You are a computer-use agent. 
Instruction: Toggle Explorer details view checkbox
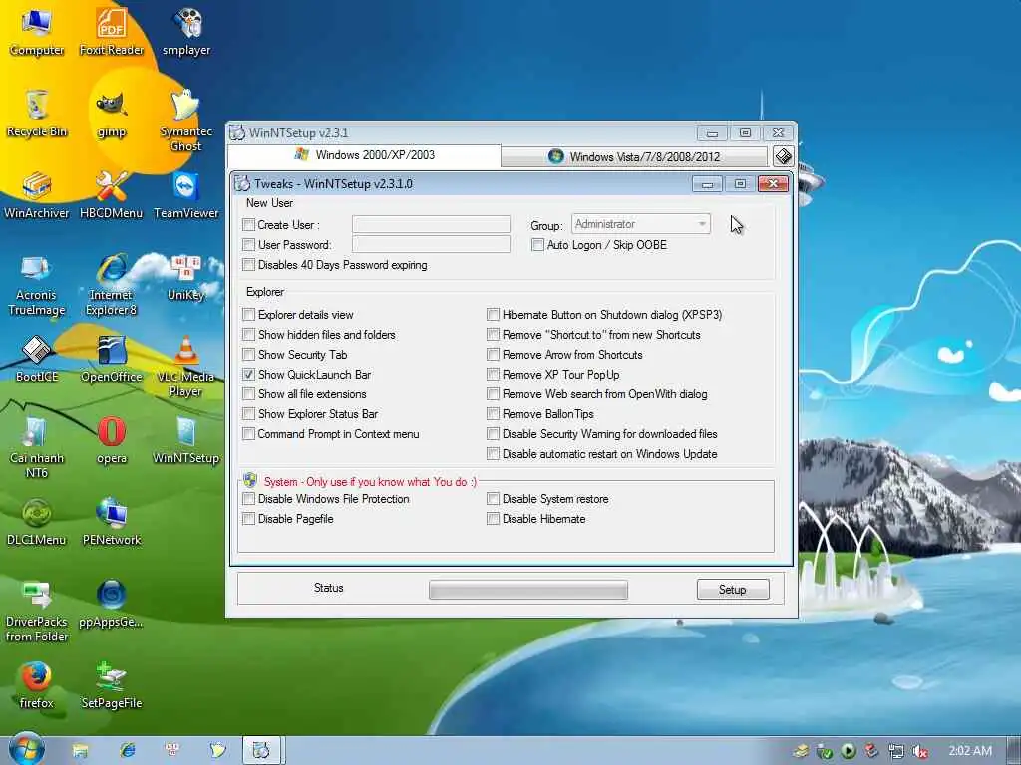point(248,315)
